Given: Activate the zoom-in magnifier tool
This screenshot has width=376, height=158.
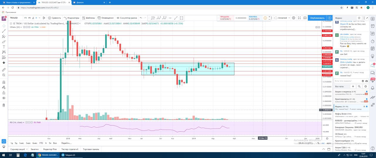Looking at the screenshot, I should [4, 75].
